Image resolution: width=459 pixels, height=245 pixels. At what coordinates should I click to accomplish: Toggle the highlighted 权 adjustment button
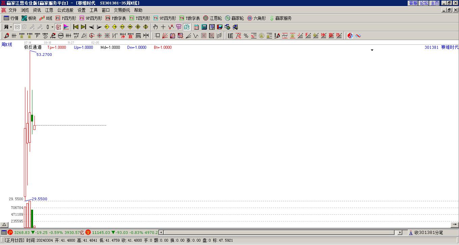click(x=58, y=27)
